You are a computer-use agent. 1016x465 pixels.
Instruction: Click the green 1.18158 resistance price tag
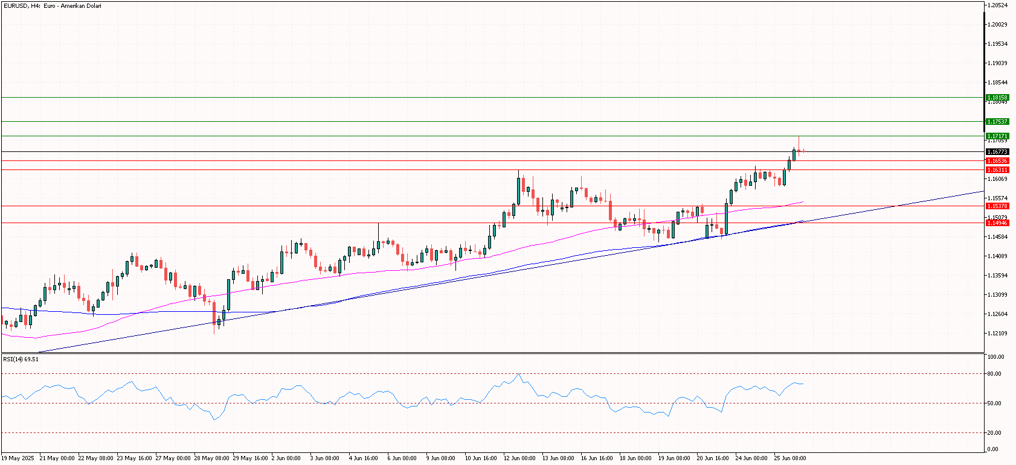pyautogui.click(x=997, y=98)
